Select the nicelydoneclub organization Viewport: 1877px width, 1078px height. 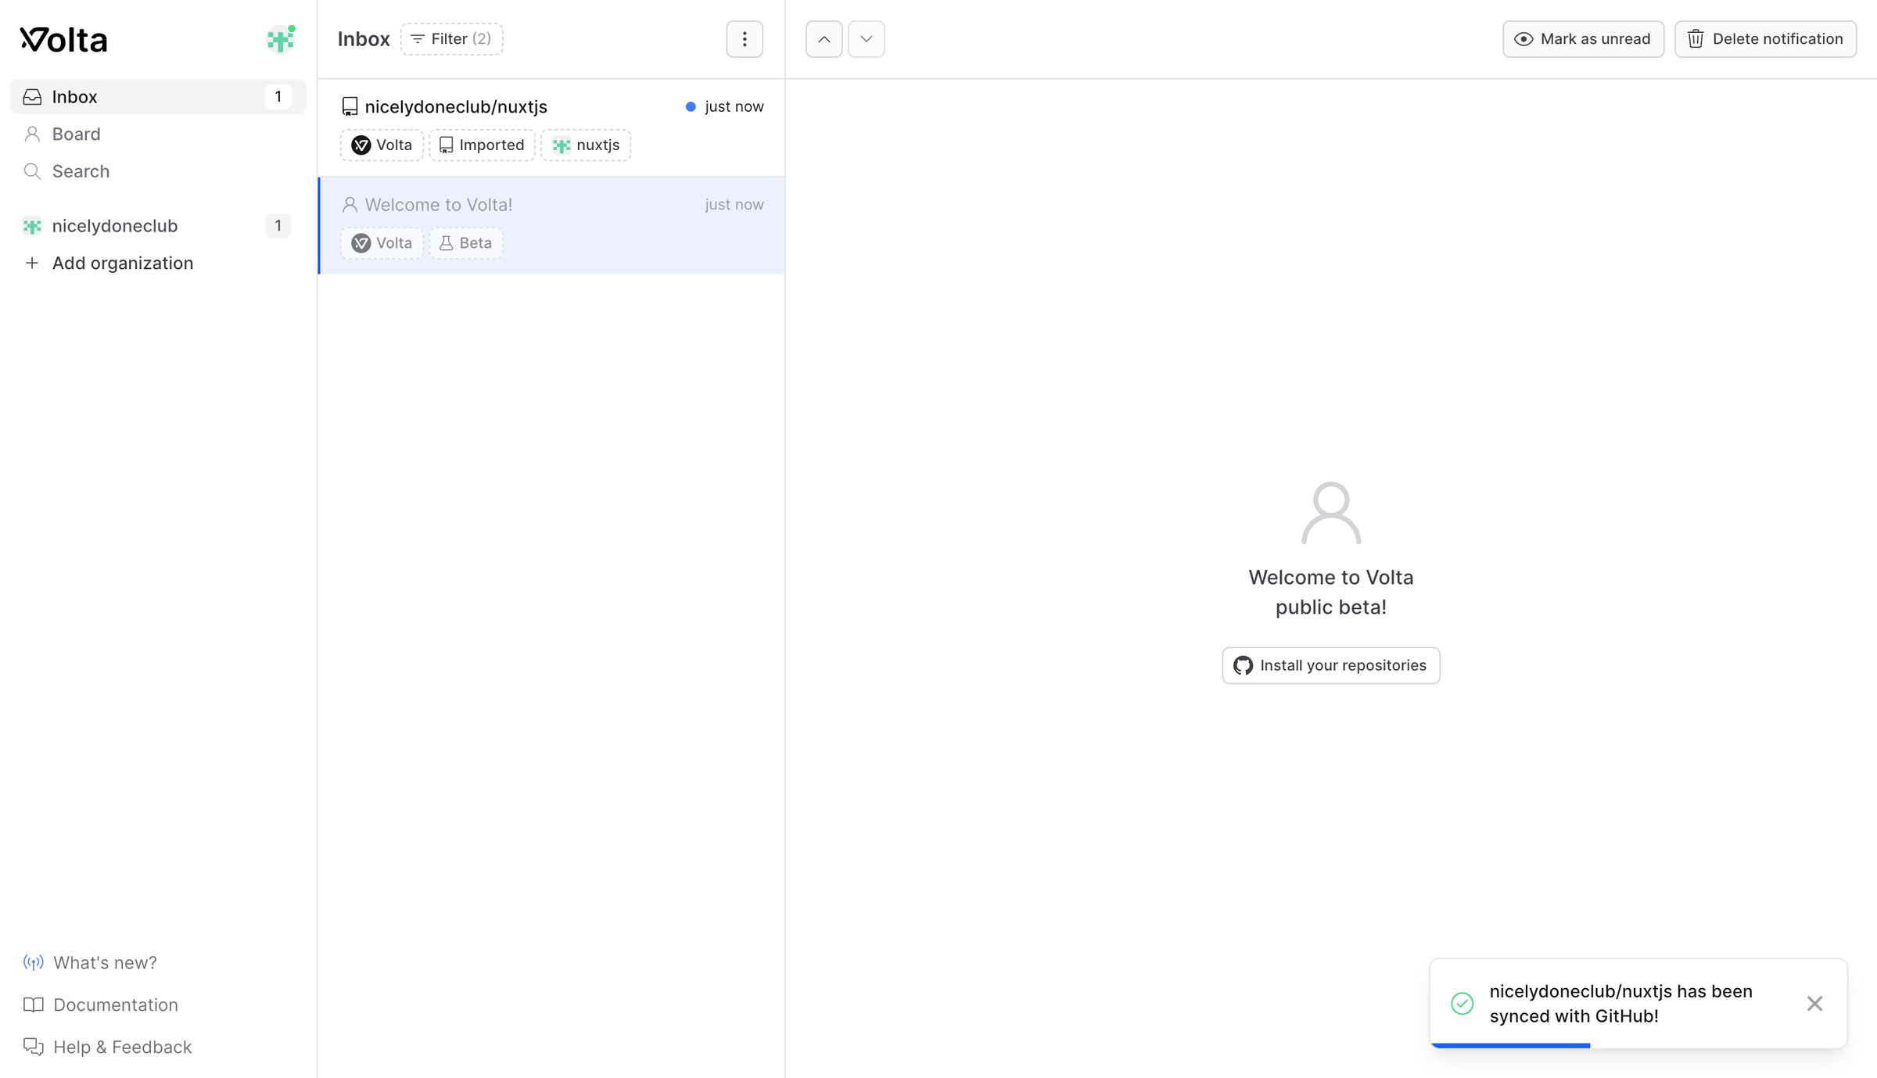(x=158, y=226)
